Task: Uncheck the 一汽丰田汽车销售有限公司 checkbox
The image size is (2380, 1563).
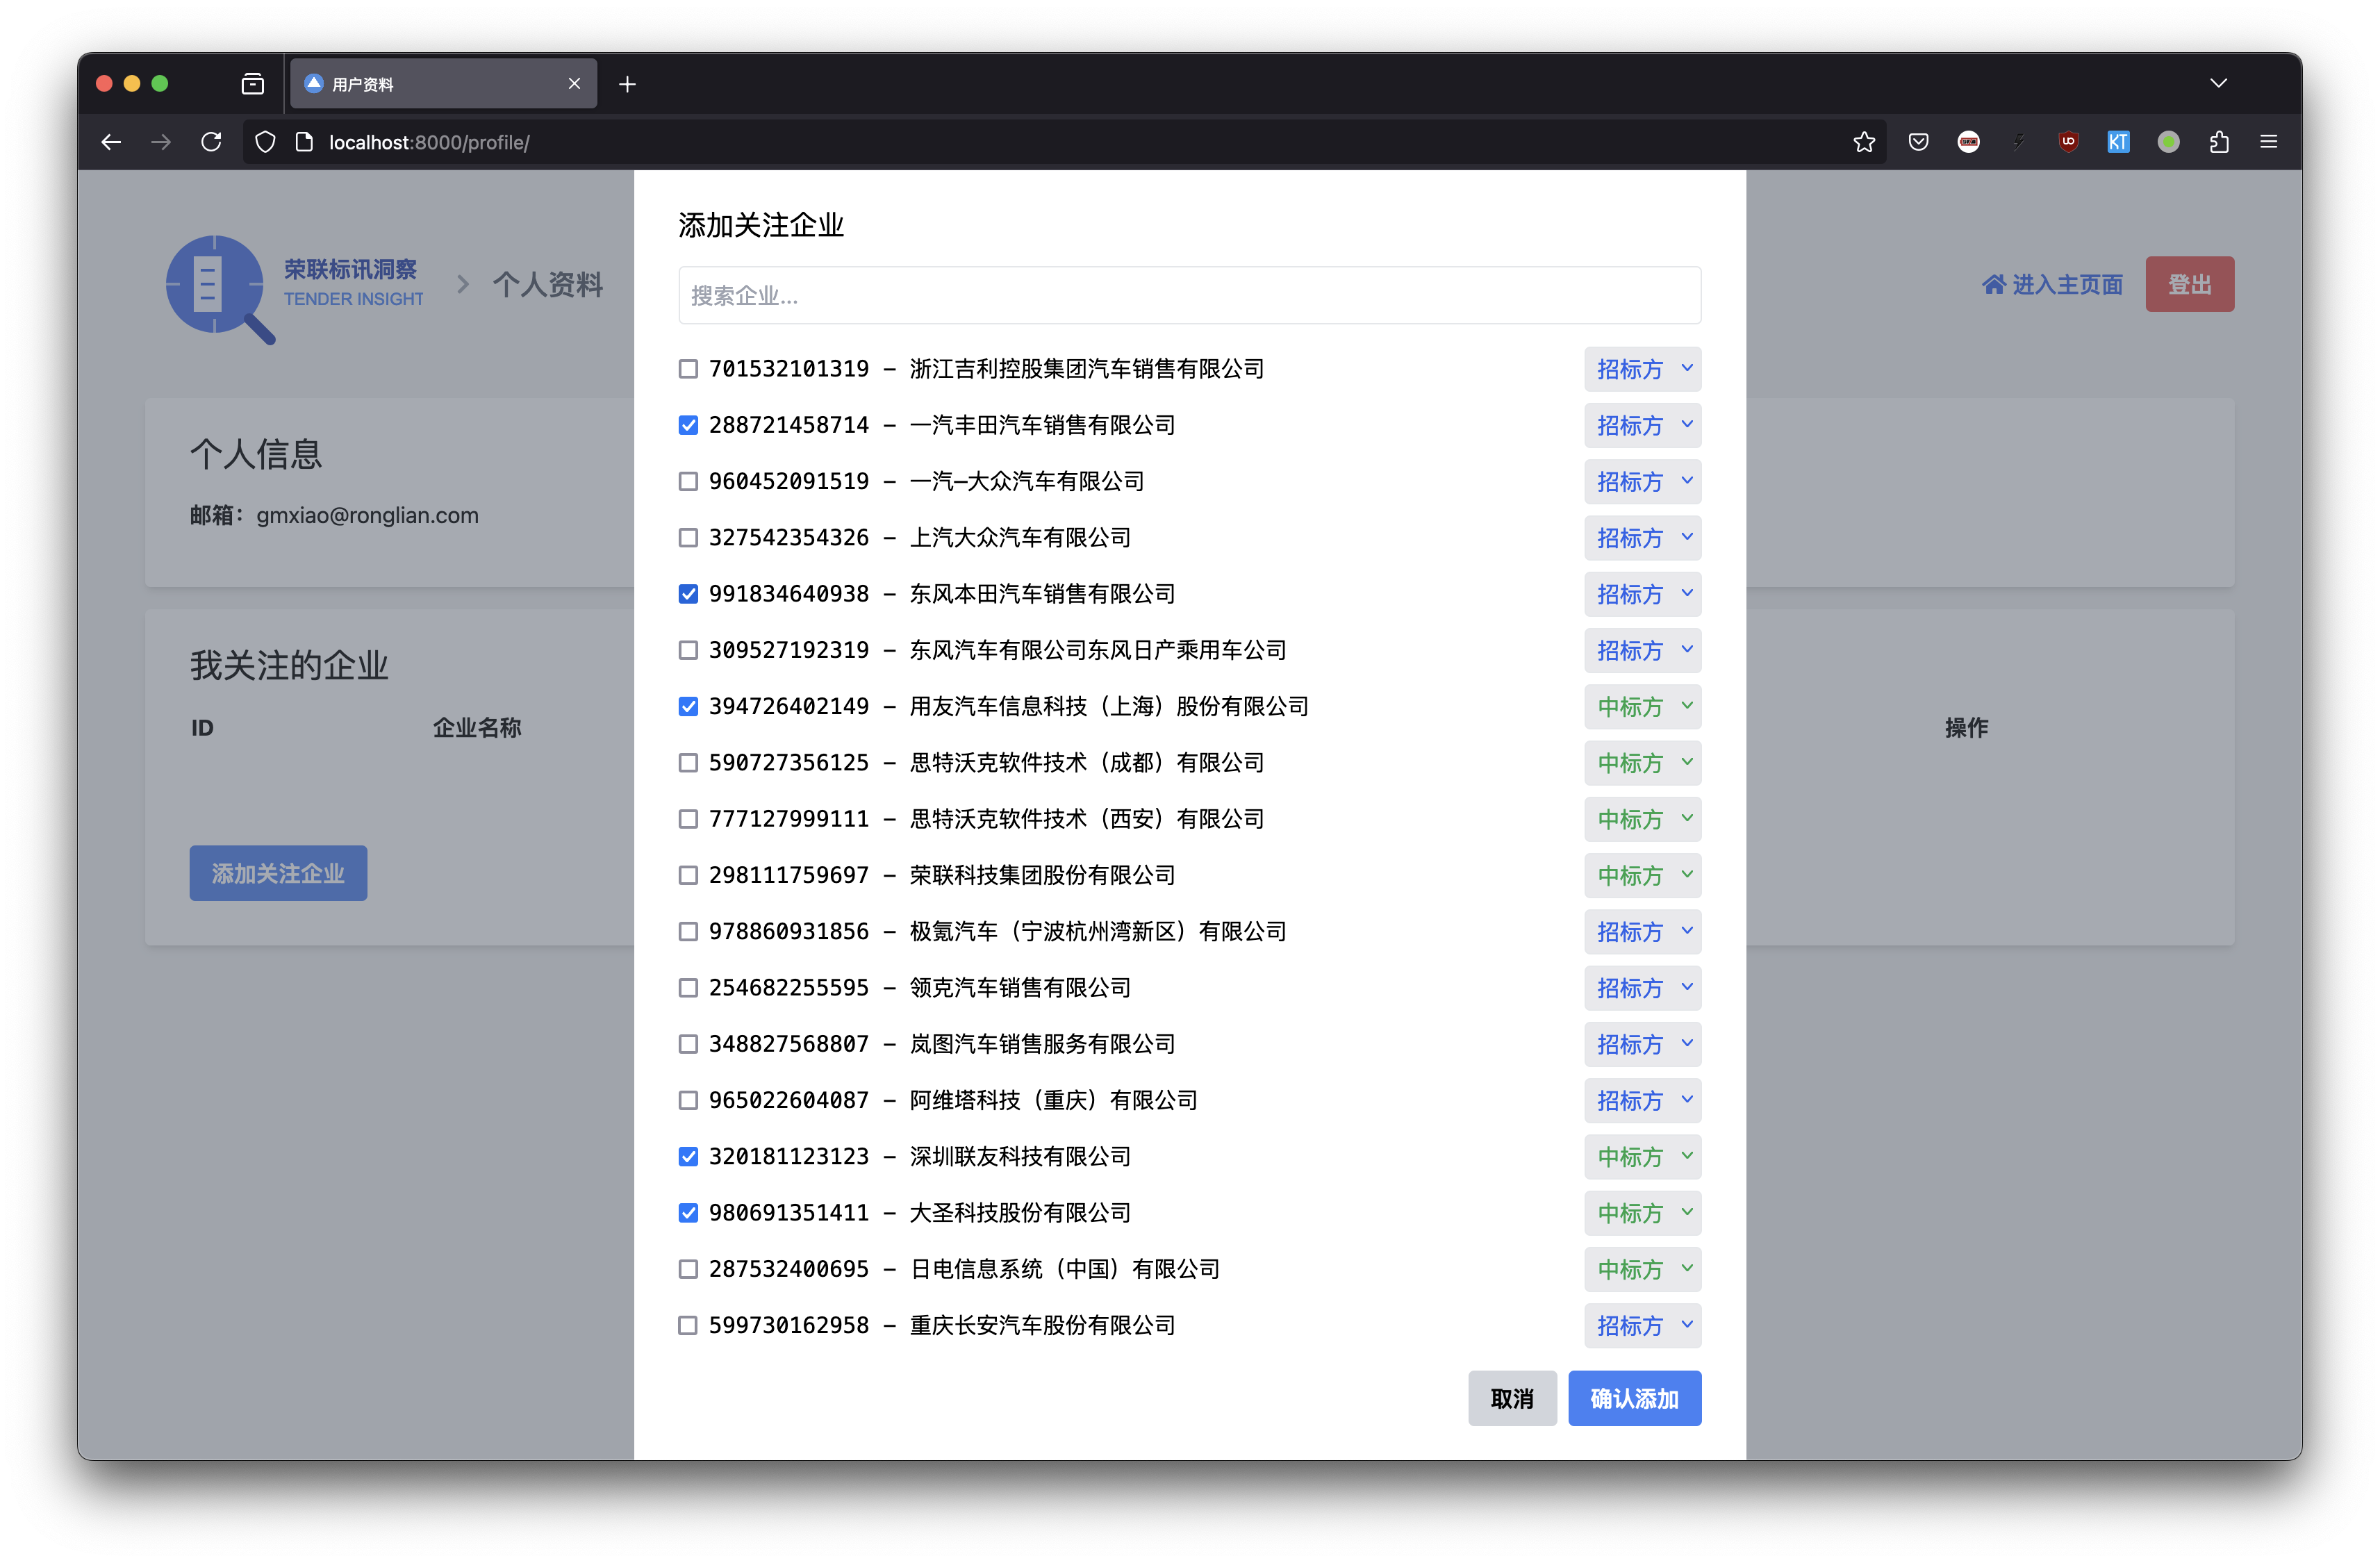Action: pos(688,425)
